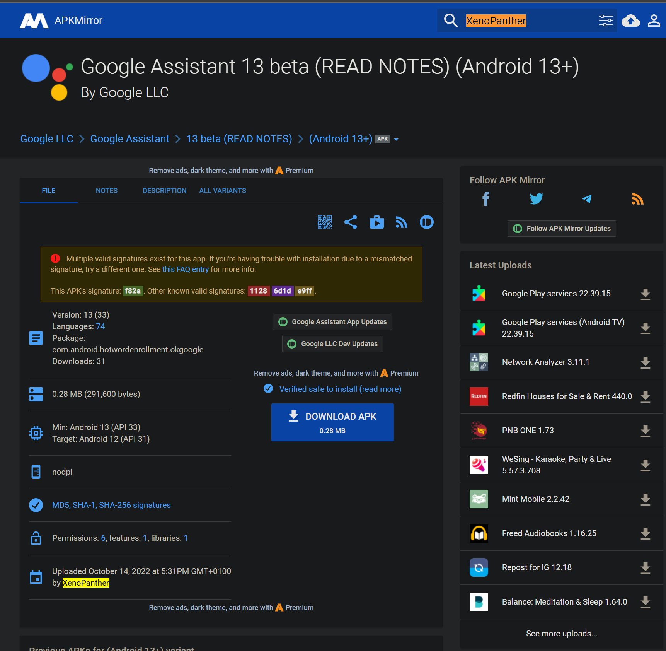Click Google LLC Dev Updates button
Viewport: 666px width, 651px height.
pos(332,344)
